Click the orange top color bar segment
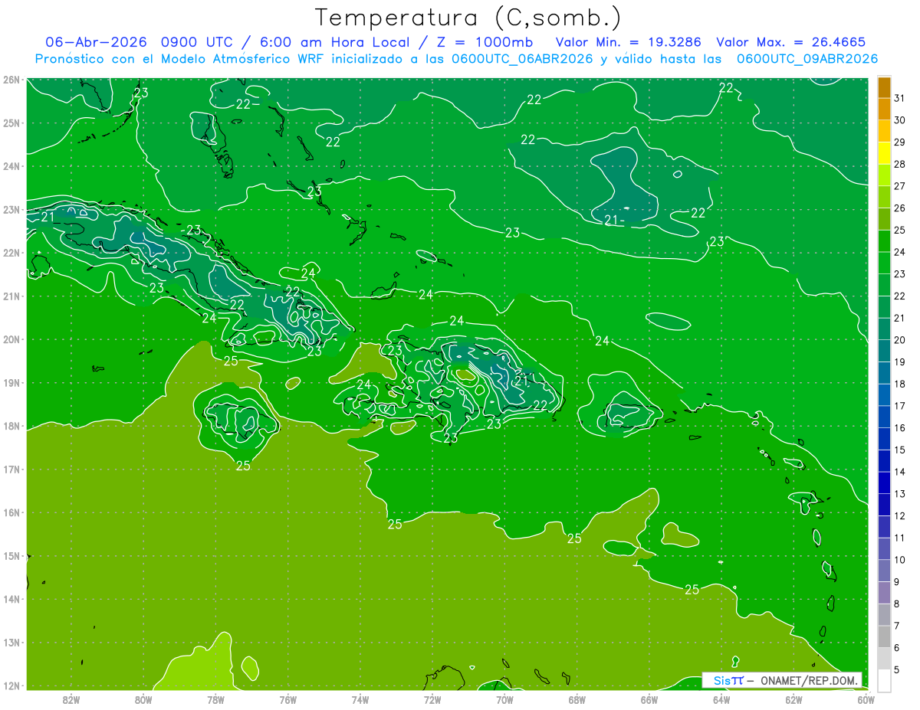 (x=884, y=87)
